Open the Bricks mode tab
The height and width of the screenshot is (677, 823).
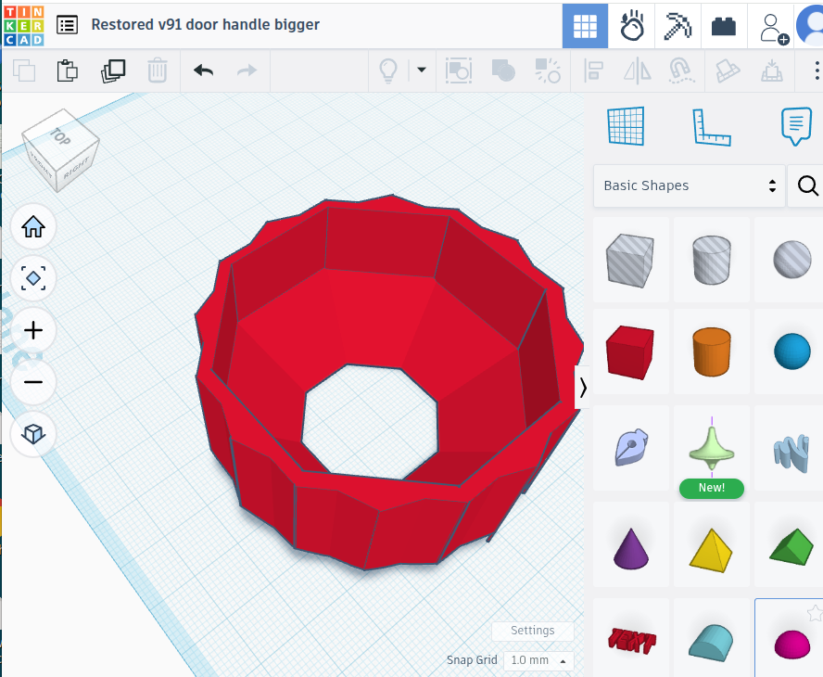click(724, 26)
